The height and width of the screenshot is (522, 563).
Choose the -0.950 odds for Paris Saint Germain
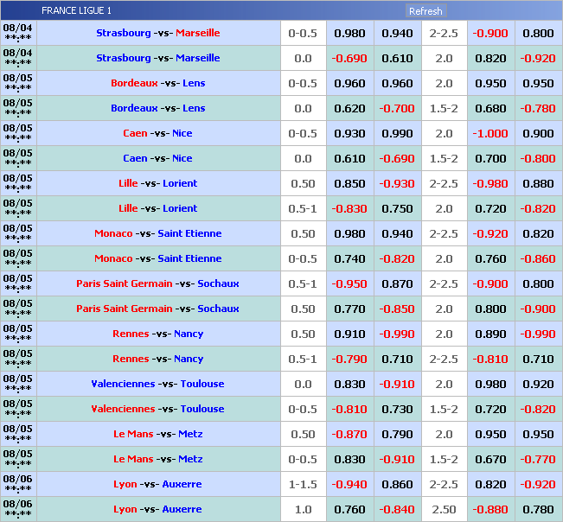click(349, 284)
